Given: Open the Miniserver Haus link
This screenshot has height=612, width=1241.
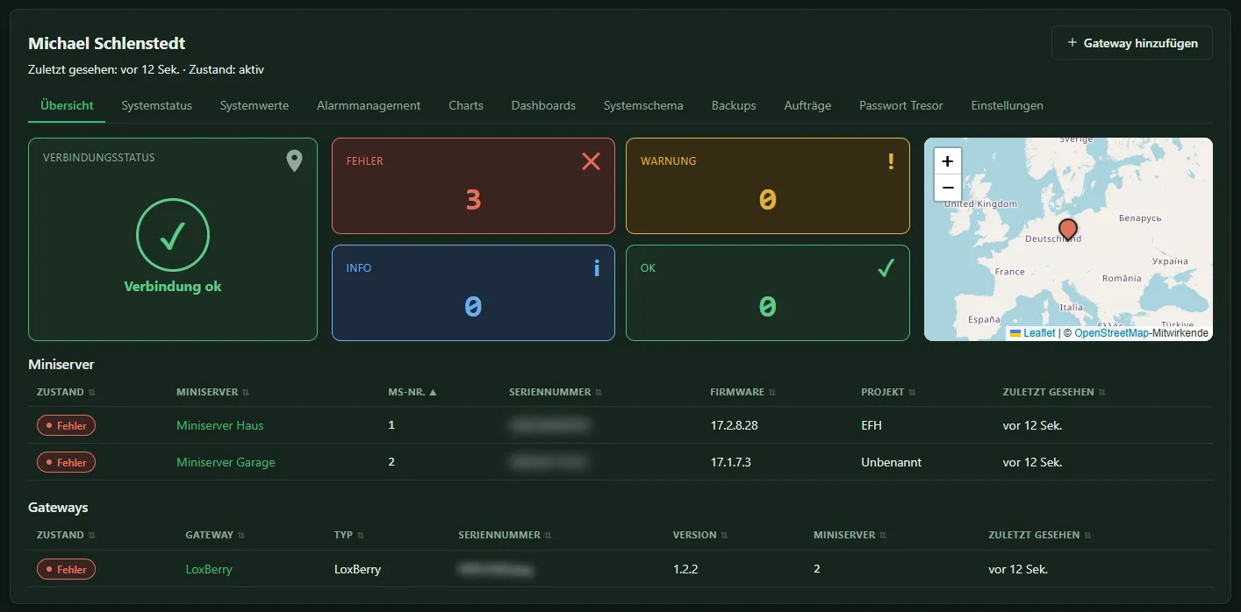Looking at the screenshot, I should (x=220, y=425).
